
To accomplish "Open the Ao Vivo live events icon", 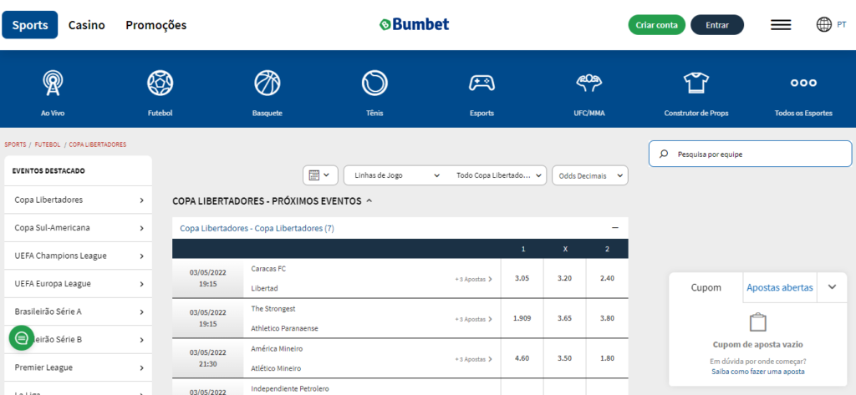I will 53,84.
